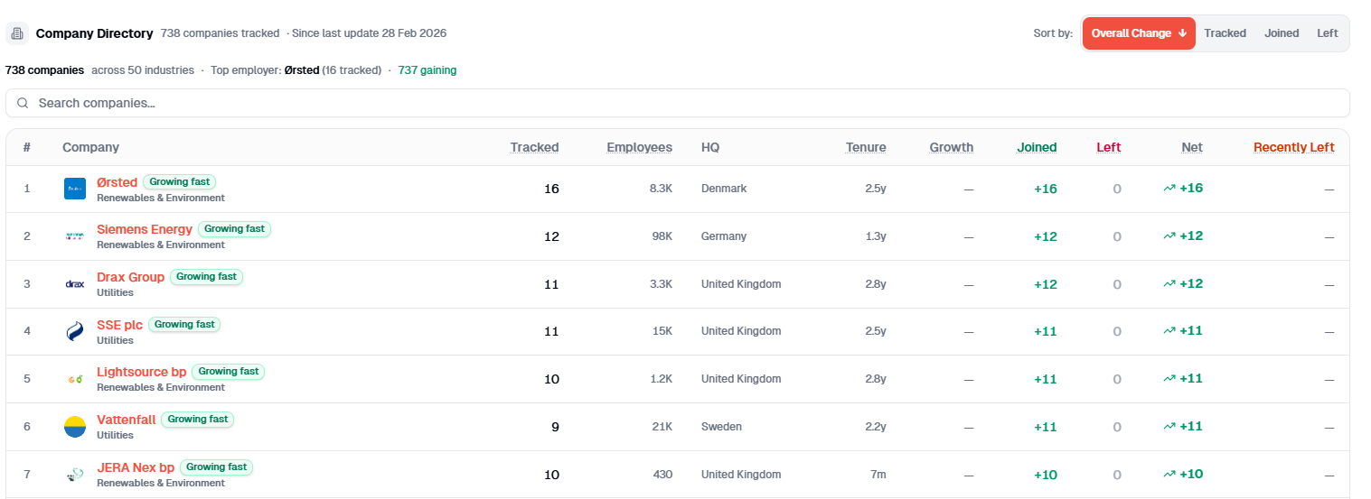Viewport: 1371px width, 499px height.
Task: Open the Lightsource bp company link
Action: point(141,372)
